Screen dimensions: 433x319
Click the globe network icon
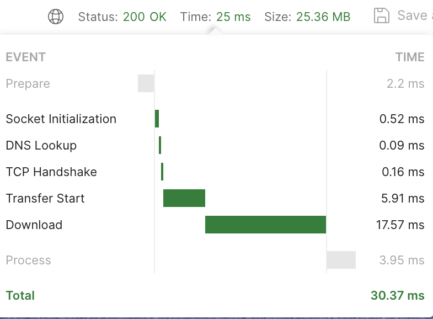[x=56, y=17]
